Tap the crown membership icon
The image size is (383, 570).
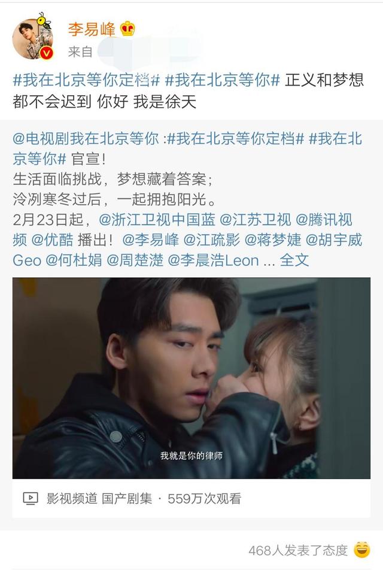(127, 29)
